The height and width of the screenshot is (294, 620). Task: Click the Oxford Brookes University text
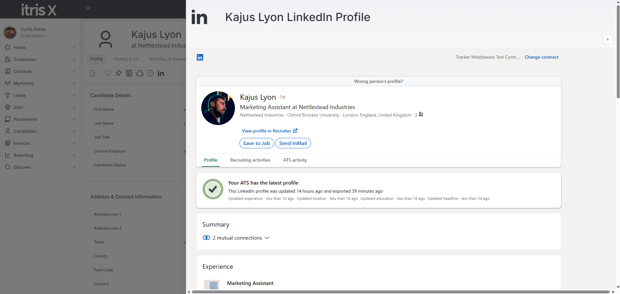tap(313, 115)
